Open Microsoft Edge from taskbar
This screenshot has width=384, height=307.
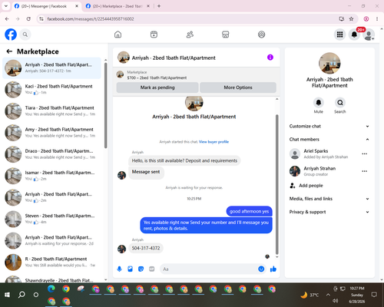(51, 289)
